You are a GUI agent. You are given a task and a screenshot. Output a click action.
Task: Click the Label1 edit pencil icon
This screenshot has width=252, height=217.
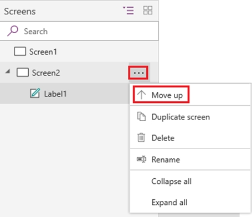[35, 93]
